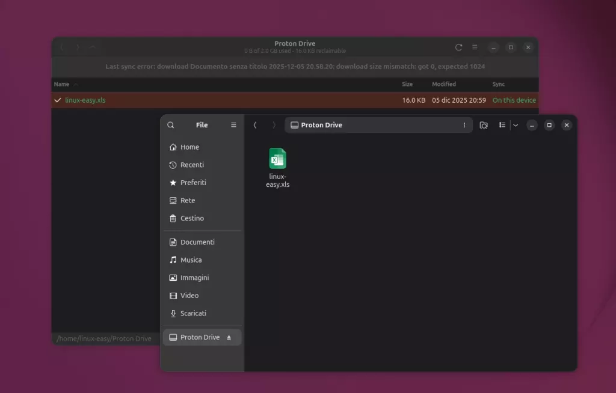Sort by Sync column header

coord(498,84)
